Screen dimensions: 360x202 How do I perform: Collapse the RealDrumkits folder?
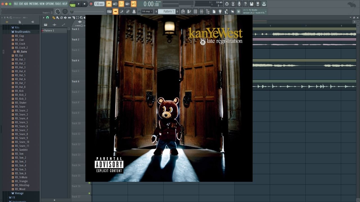(22, 32)
